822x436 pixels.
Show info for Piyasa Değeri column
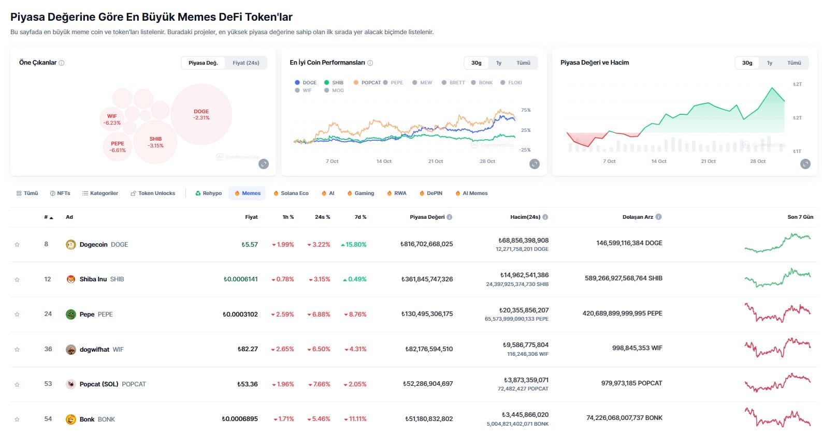coord(450,217)
